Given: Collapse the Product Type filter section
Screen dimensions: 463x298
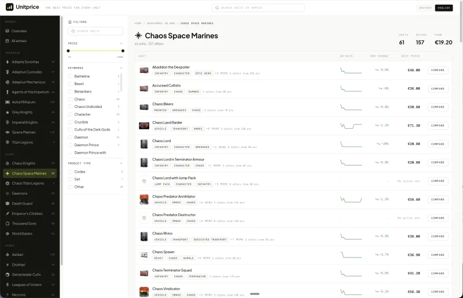Looking at the screenshot, I should [x=121, y=163].
